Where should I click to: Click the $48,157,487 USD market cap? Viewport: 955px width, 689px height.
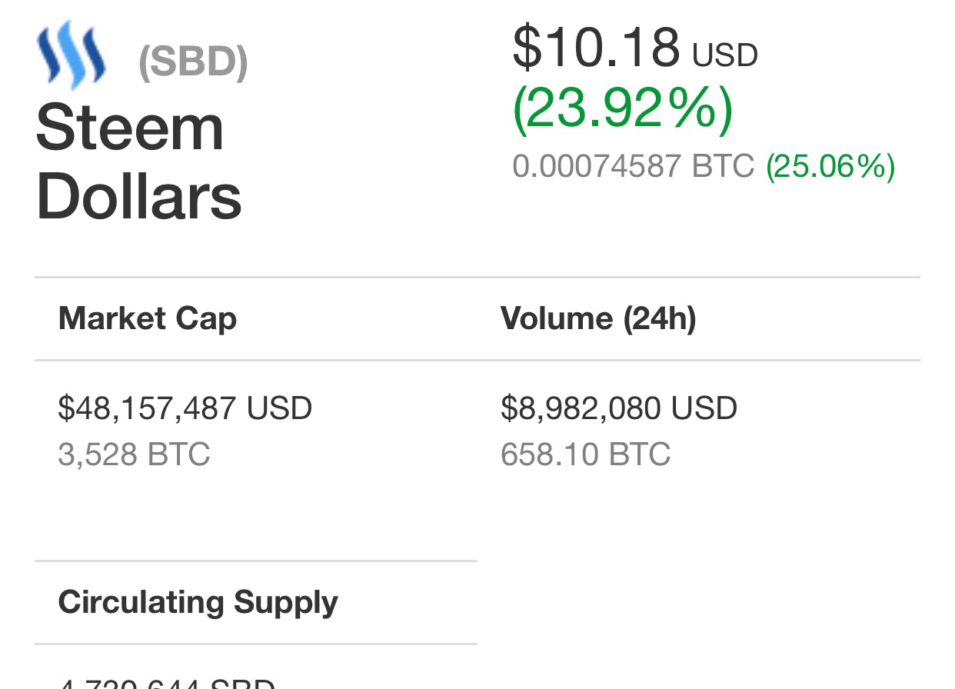[x=185, y=408]
